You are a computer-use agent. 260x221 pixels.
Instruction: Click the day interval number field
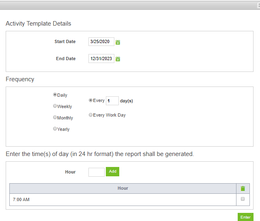(112, 101)
